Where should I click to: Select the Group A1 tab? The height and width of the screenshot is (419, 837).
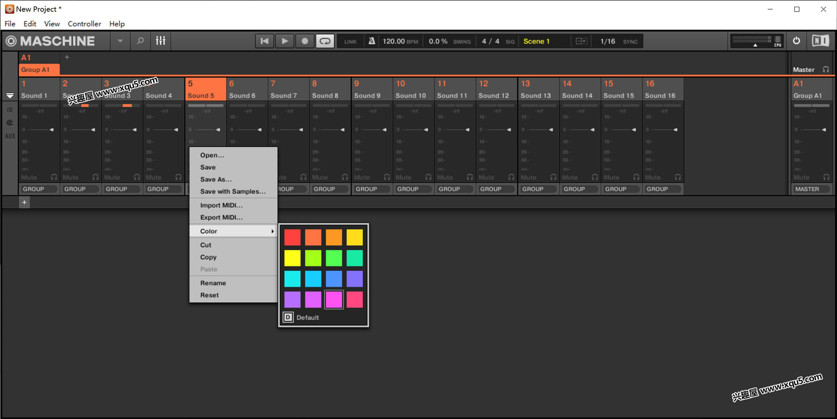[39, 69]
